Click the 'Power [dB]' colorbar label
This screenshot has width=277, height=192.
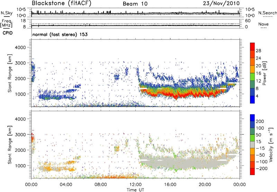[x=265, y=73]
